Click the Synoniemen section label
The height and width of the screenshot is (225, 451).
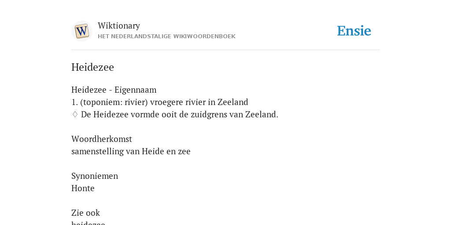click(x=95, y=176)
